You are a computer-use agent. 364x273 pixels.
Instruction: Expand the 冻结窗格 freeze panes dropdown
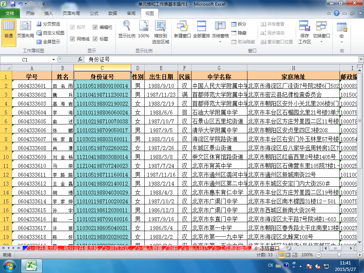[x=220, y=42]
